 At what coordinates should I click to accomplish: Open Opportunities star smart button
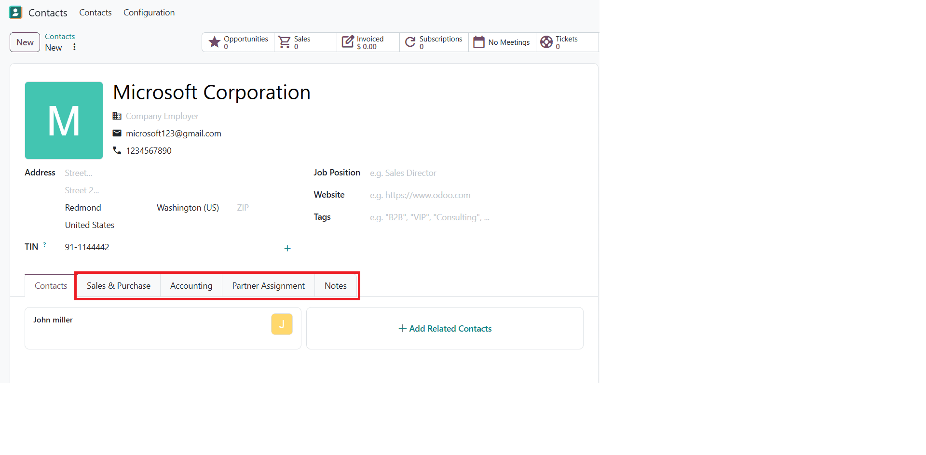[238, 42]
